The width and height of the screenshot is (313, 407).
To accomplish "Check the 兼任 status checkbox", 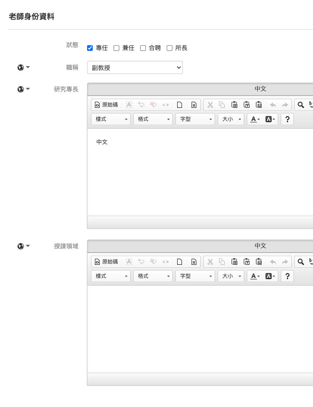I will coord(116,48).
